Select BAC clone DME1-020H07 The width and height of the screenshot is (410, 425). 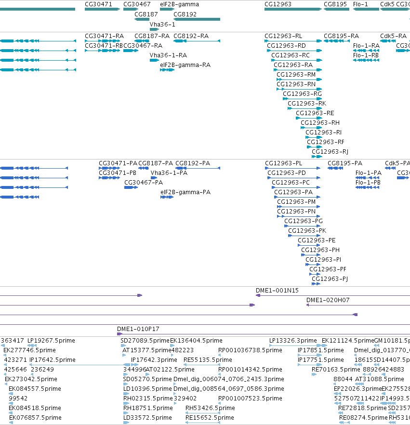click(x=328, y=300)
